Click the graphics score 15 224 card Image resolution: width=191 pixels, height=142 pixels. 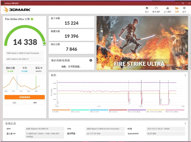click(71, 22)
